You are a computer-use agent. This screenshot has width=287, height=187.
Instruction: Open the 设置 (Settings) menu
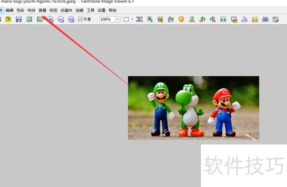(102, 10)
